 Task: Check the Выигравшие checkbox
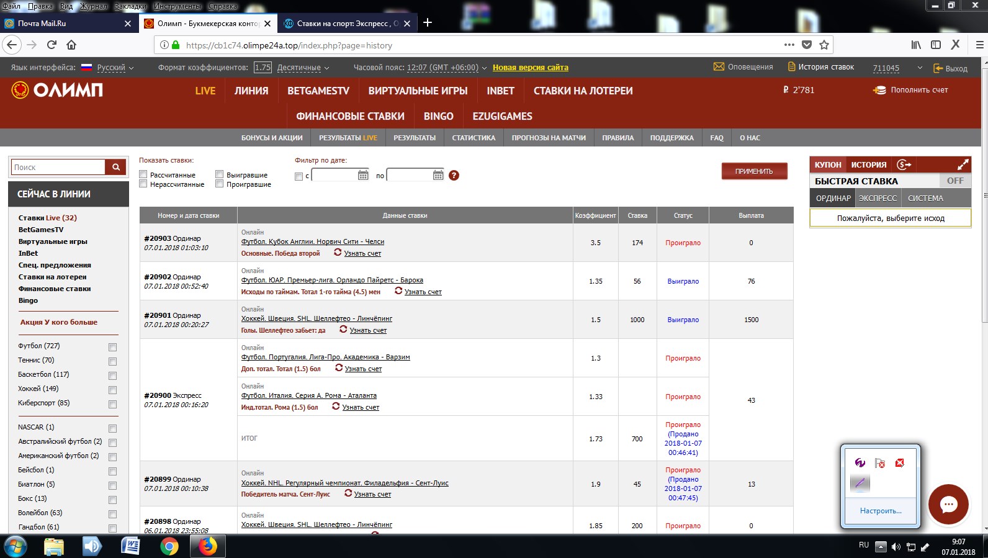point(219,174)
